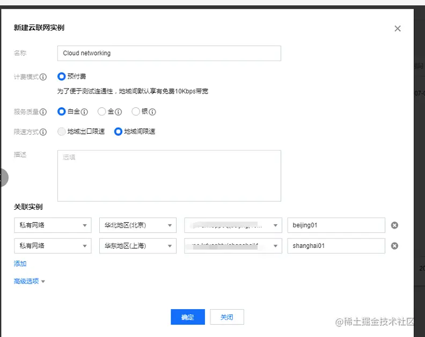Open the info icon beside 金
Screen dimensions: 425x337
pos(118,112)
